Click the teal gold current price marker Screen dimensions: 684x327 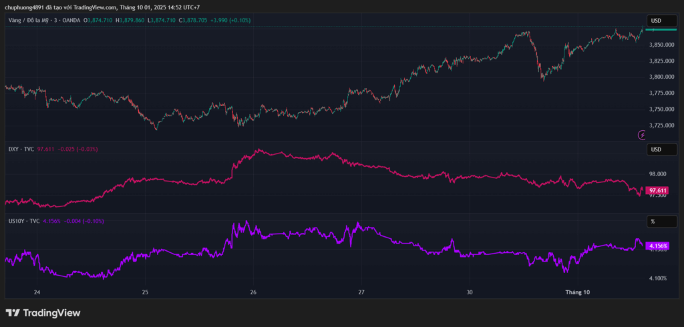coord(664,30)
